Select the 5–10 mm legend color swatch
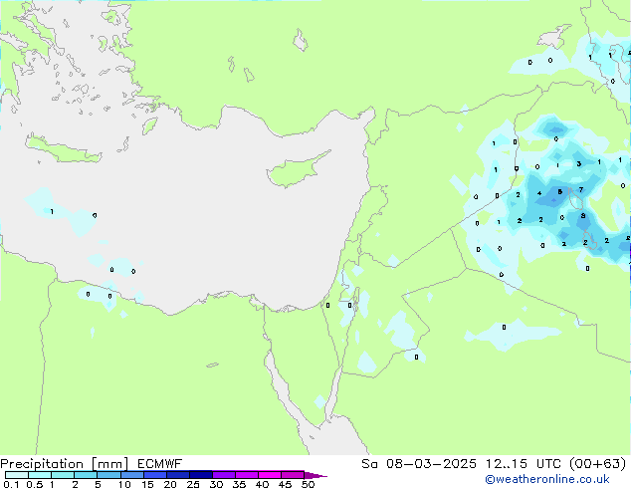 click(108, 475)
